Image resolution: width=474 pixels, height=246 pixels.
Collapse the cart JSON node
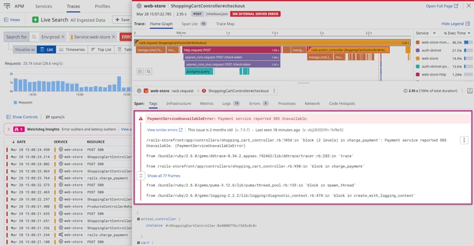click(138, 243)
